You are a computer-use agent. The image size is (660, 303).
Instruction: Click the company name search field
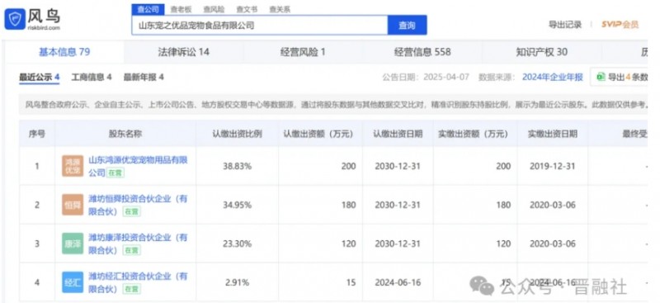[x=260, y=26]
